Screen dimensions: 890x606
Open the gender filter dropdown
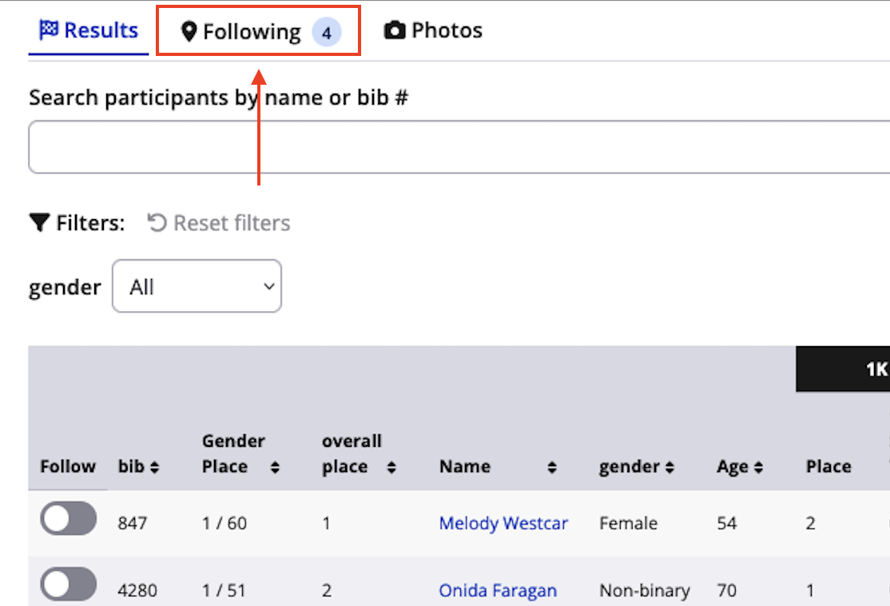[197, 286]
